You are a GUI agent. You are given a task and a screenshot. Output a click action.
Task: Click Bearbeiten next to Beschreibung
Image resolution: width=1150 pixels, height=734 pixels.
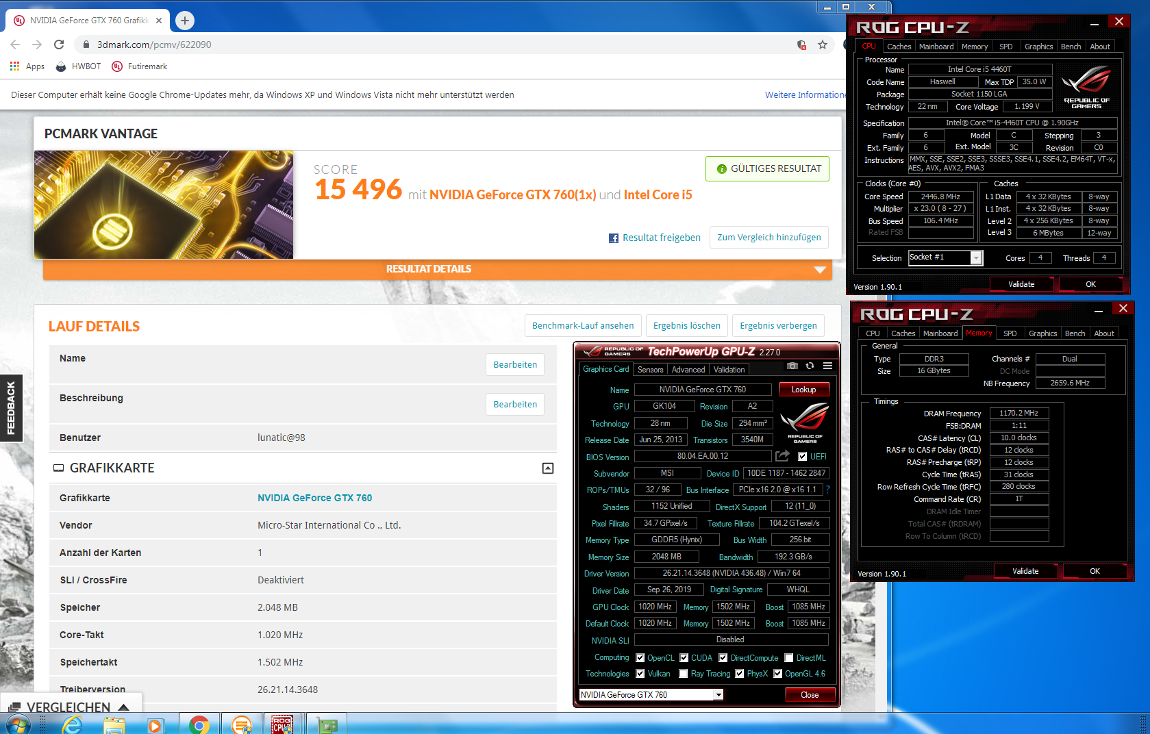pos(515,405)
